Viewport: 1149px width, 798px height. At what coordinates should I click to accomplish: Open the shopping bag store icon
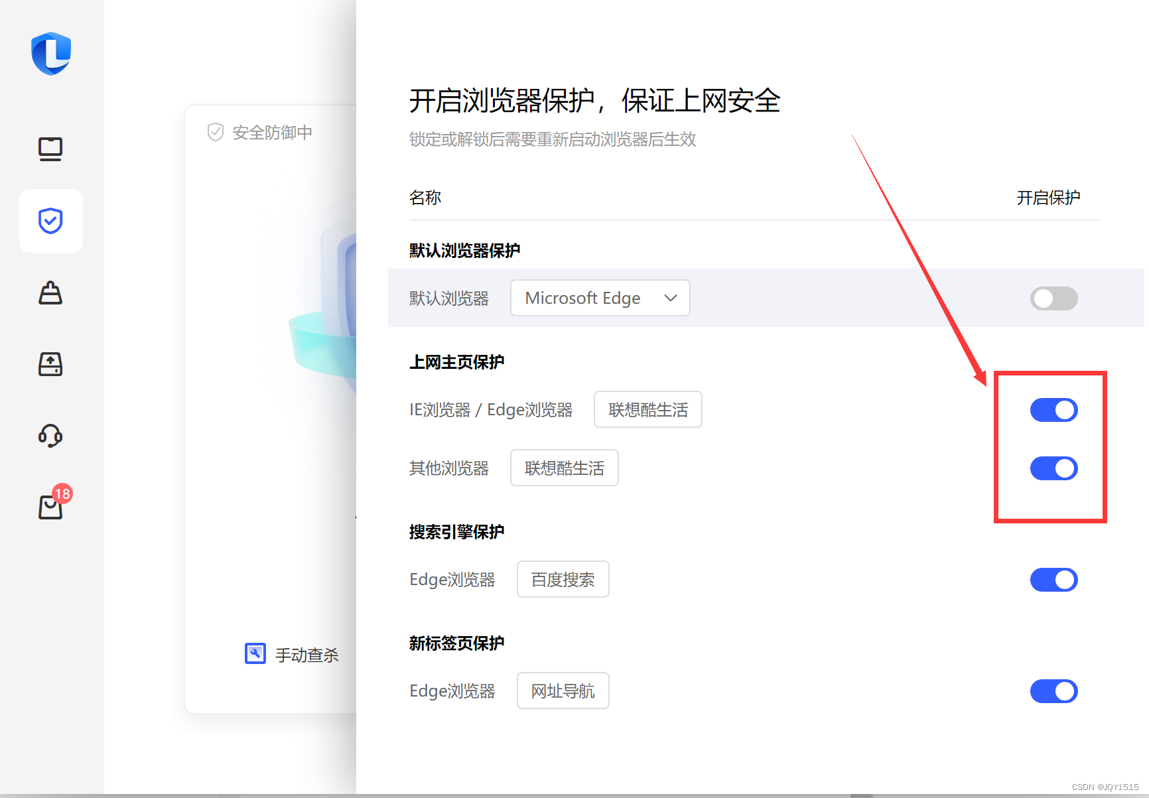pyautogui.click(x=50, y=507)
